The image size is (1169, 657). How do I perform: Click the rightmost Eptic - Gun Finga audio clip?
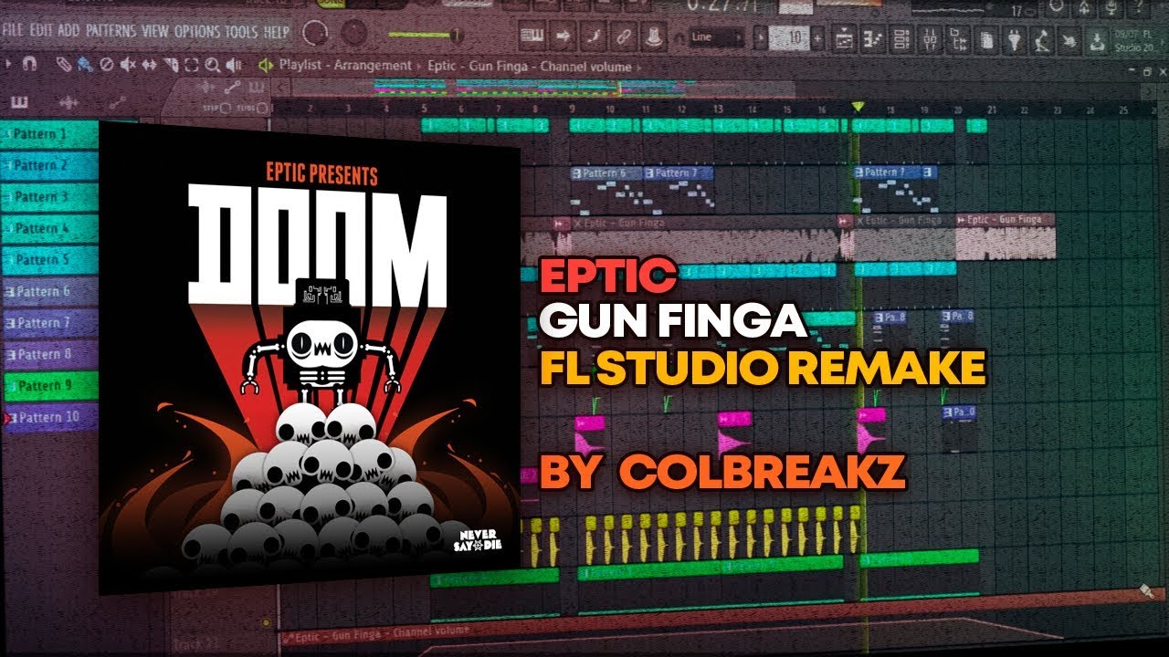tap(1005, 237)
